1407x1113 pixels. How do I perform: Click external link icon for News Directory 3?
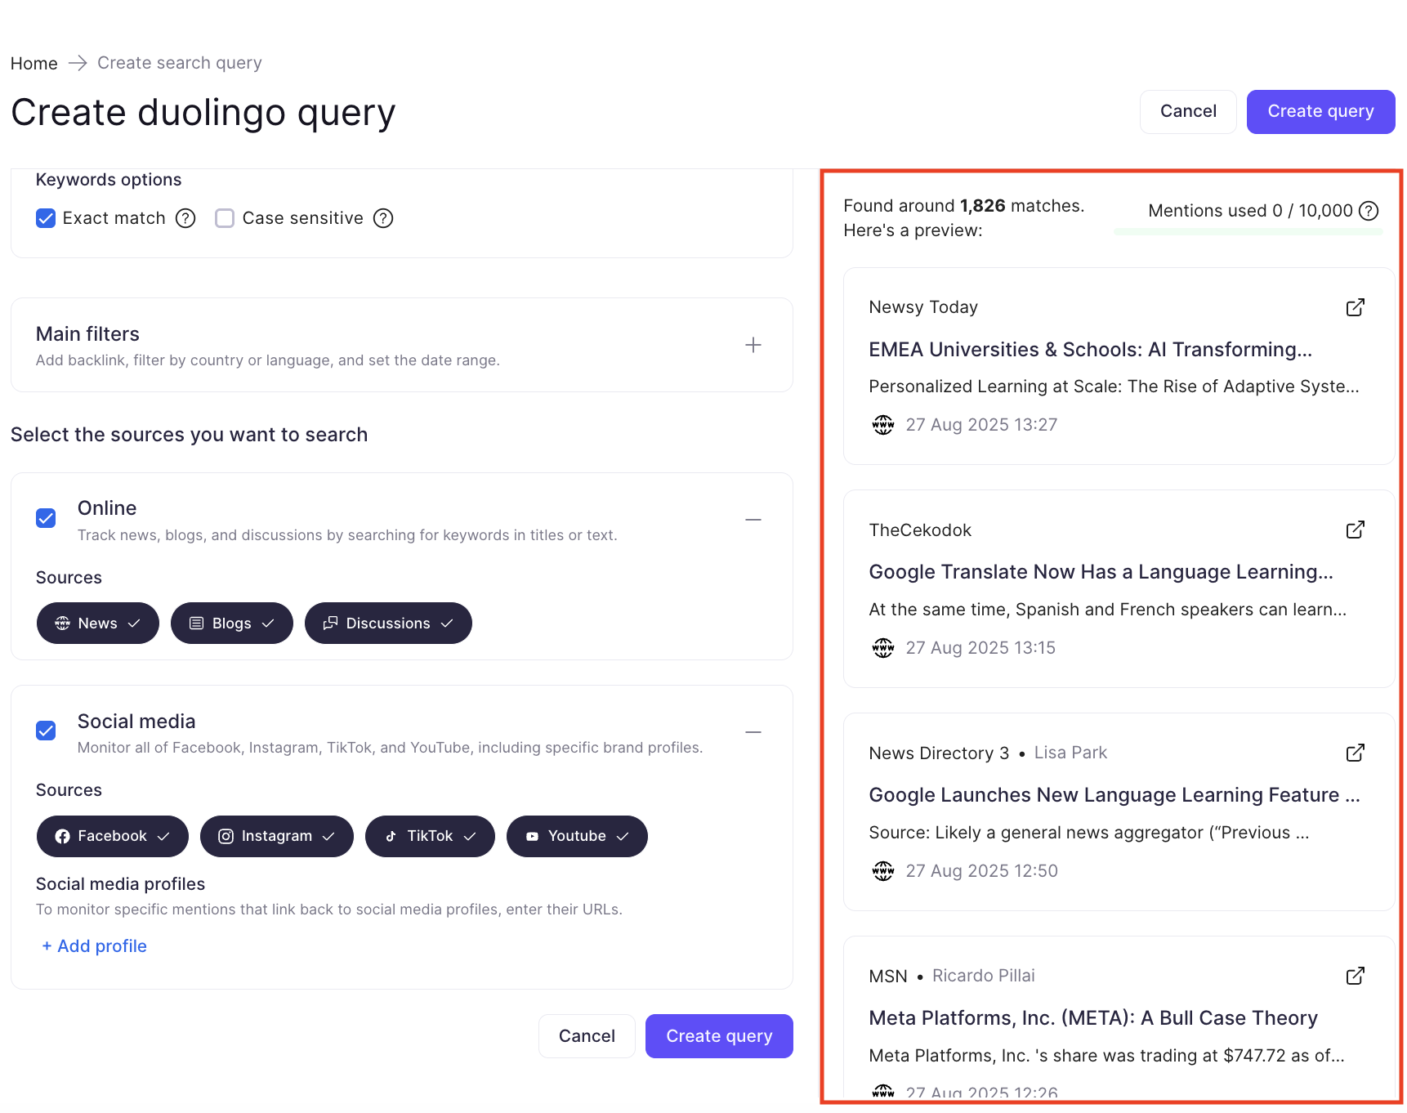[x=1355, y=753]
